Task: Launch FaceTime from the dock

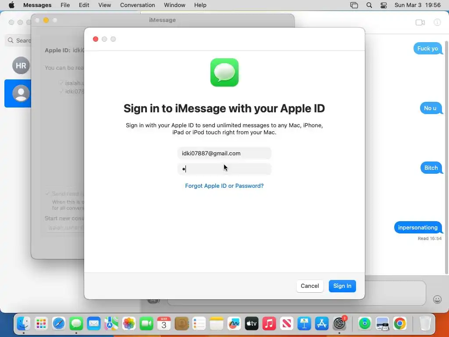Action: point(146,324)
